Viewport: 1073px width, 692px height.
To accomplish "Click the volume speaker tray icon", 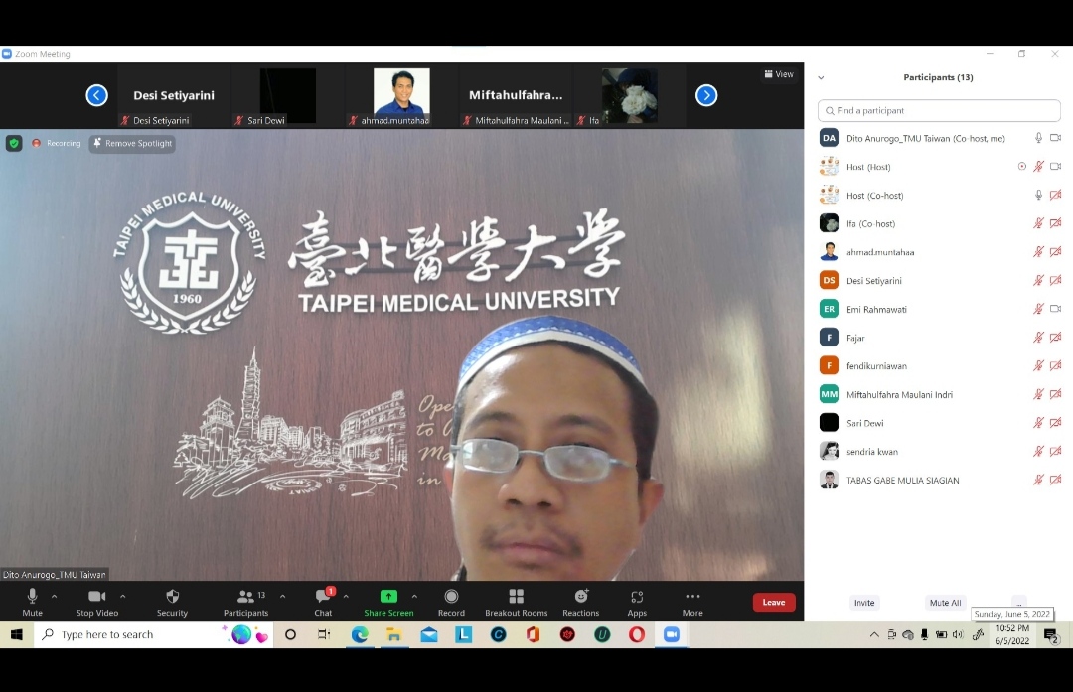I will tap(958, 635).
